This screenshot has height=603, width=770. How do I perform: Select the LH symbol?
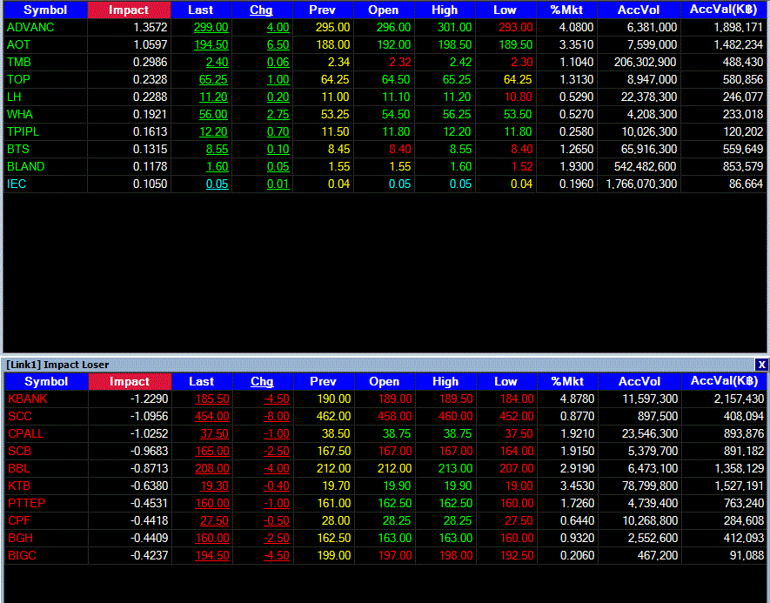pyautogui.click(x=14, y=97)
